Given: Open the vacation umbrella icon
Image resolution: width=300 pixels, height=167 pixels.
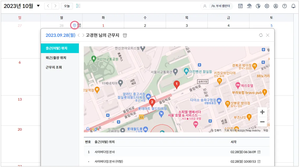Looking at the screenshot, I should point(249,6).
